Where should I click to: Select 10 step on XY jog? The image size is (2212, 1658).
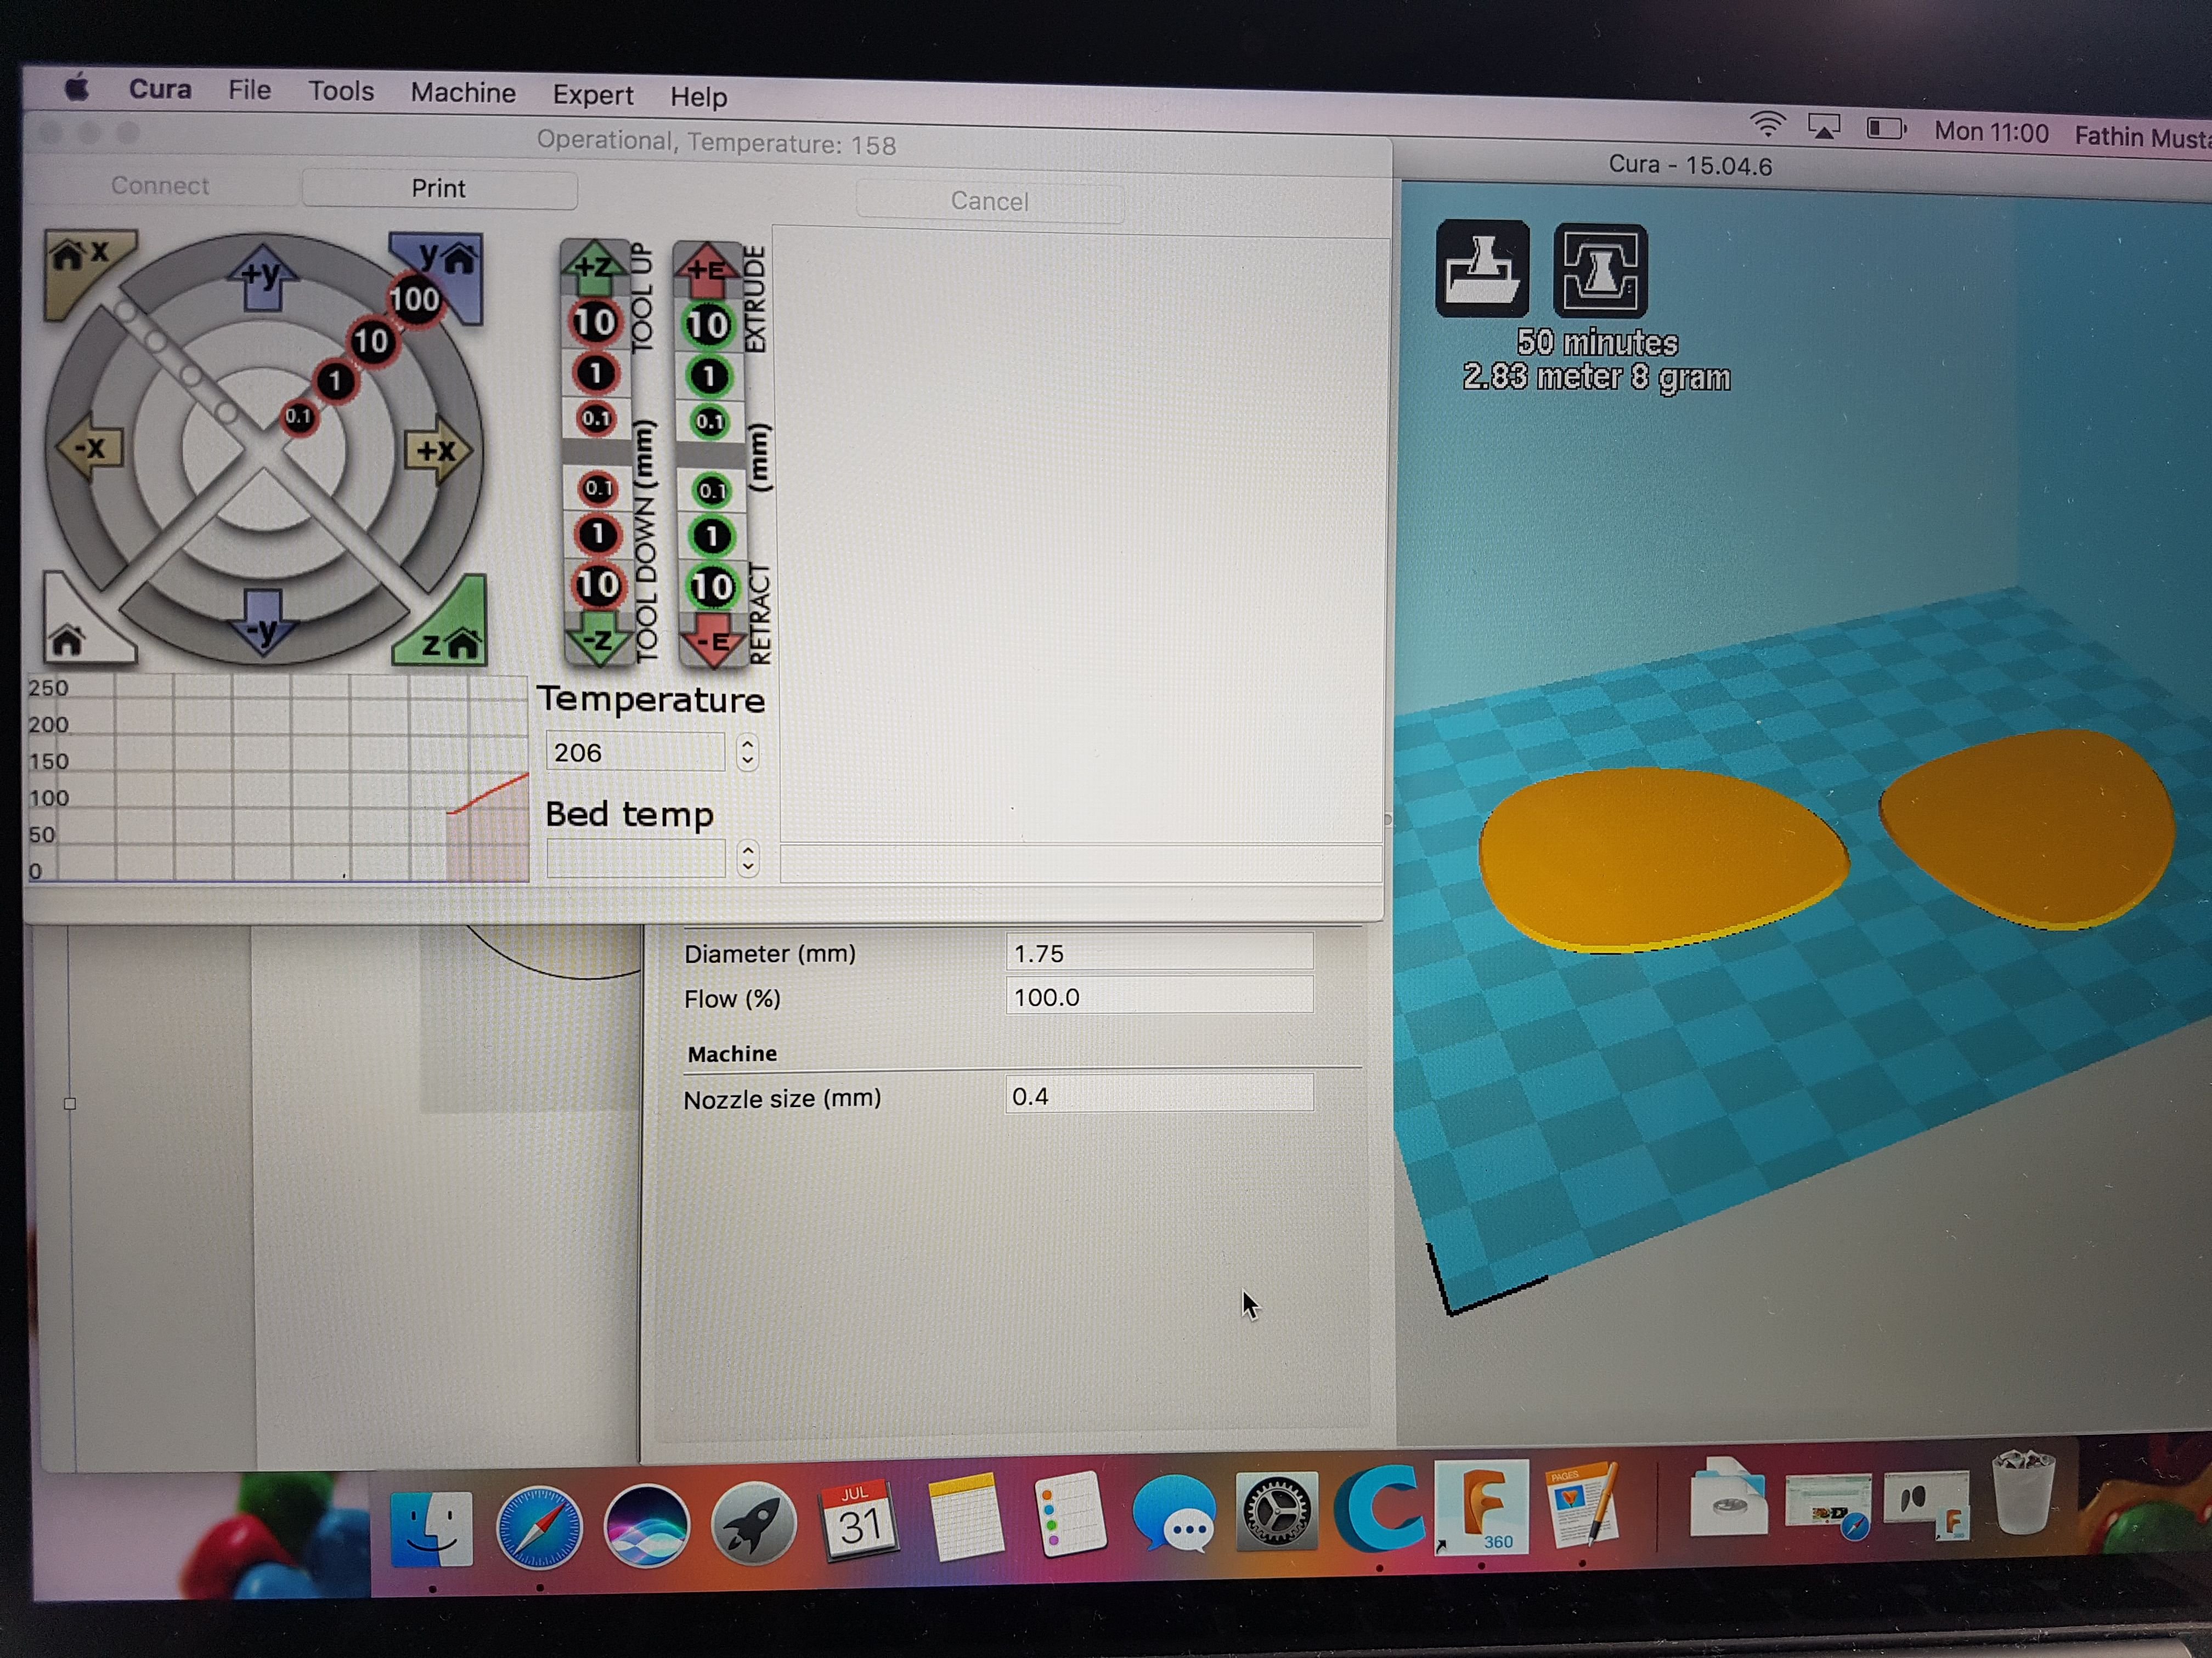point(371,342)
